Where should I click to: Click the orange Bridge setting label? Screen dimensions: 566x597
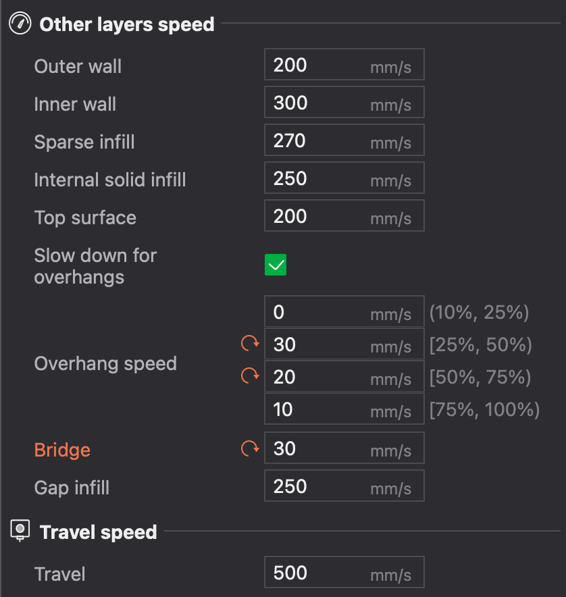[x=62, y=450]
